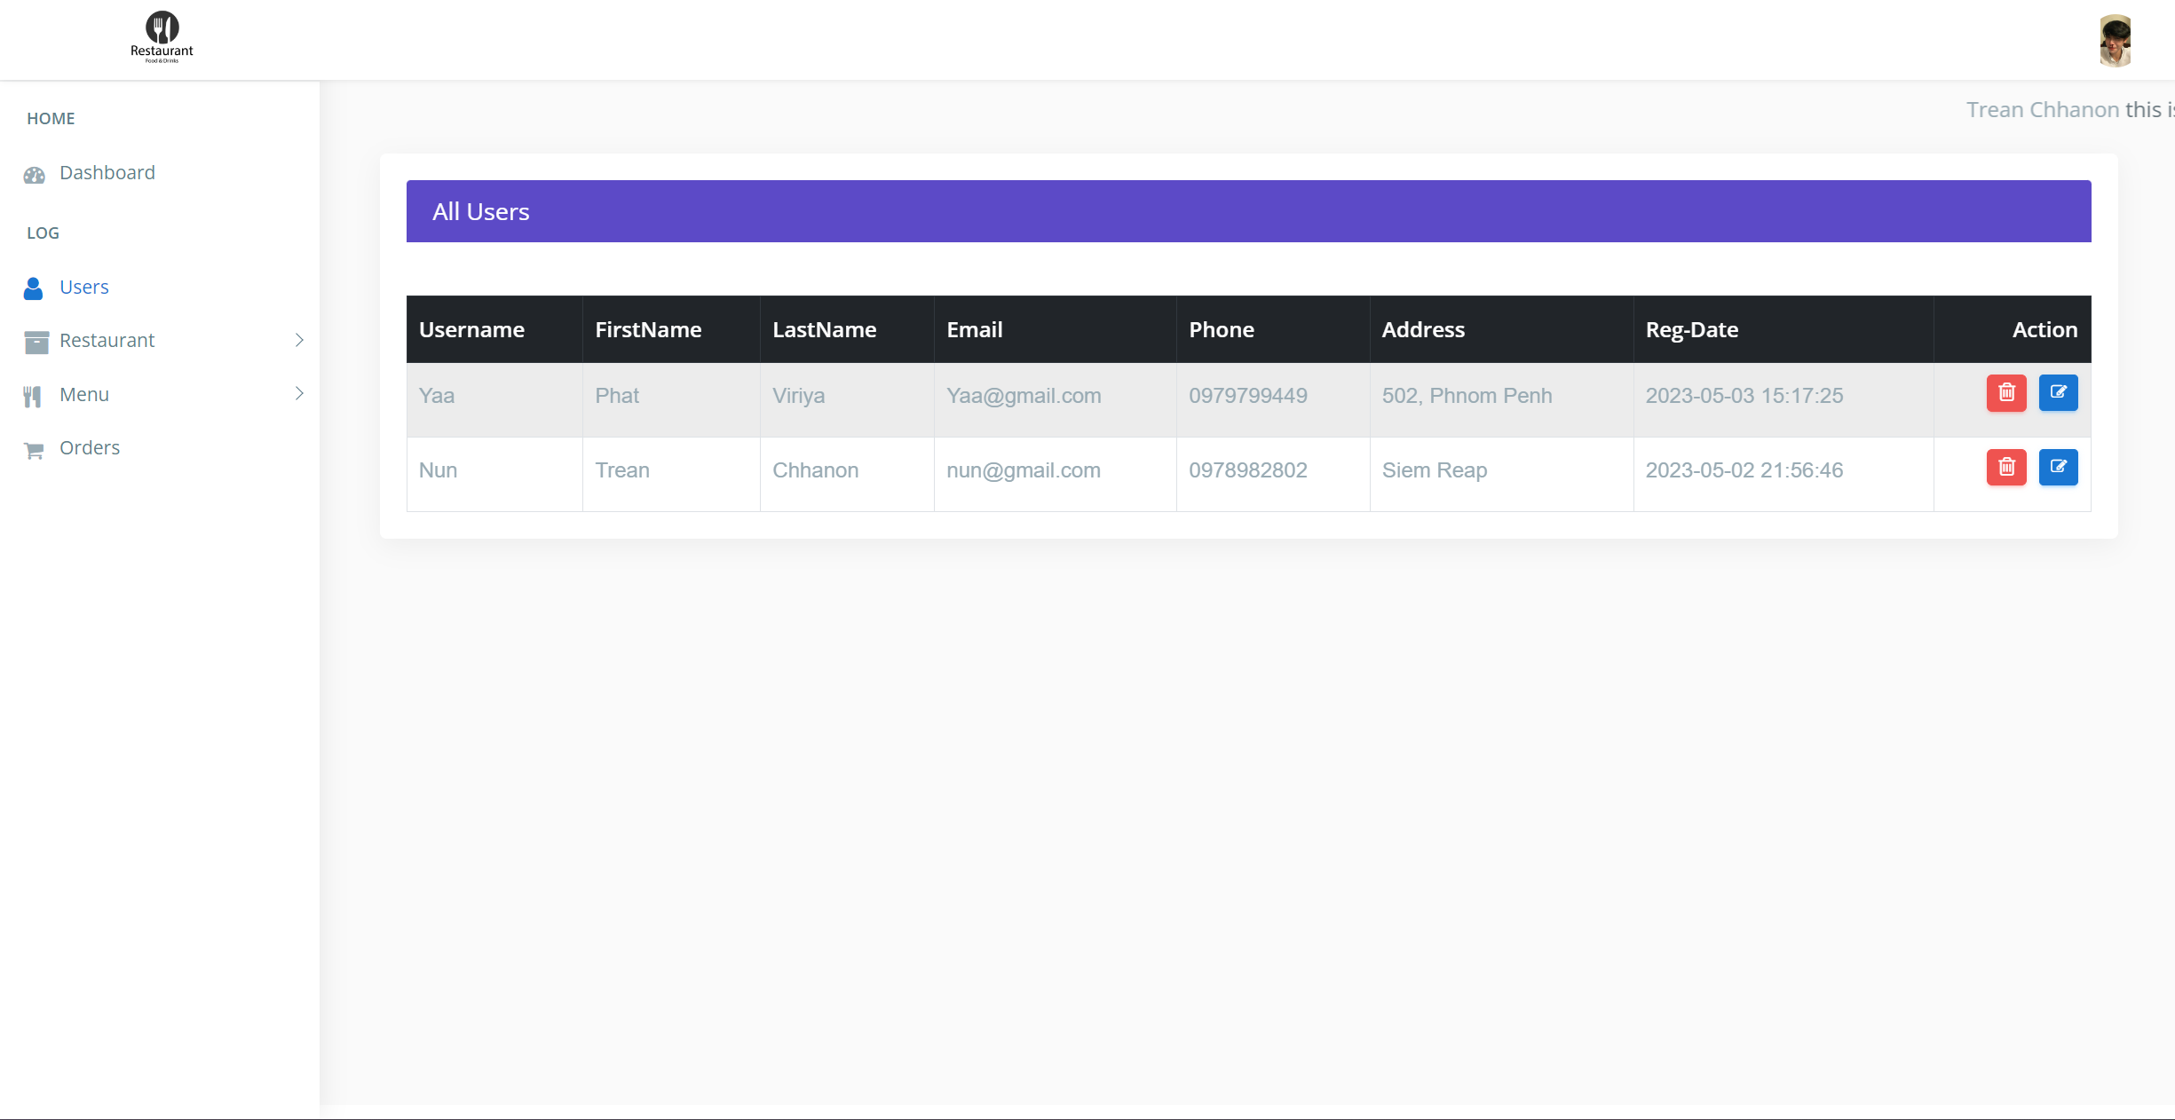Expand the Menu submenu chevron

[x=300, y=394]
